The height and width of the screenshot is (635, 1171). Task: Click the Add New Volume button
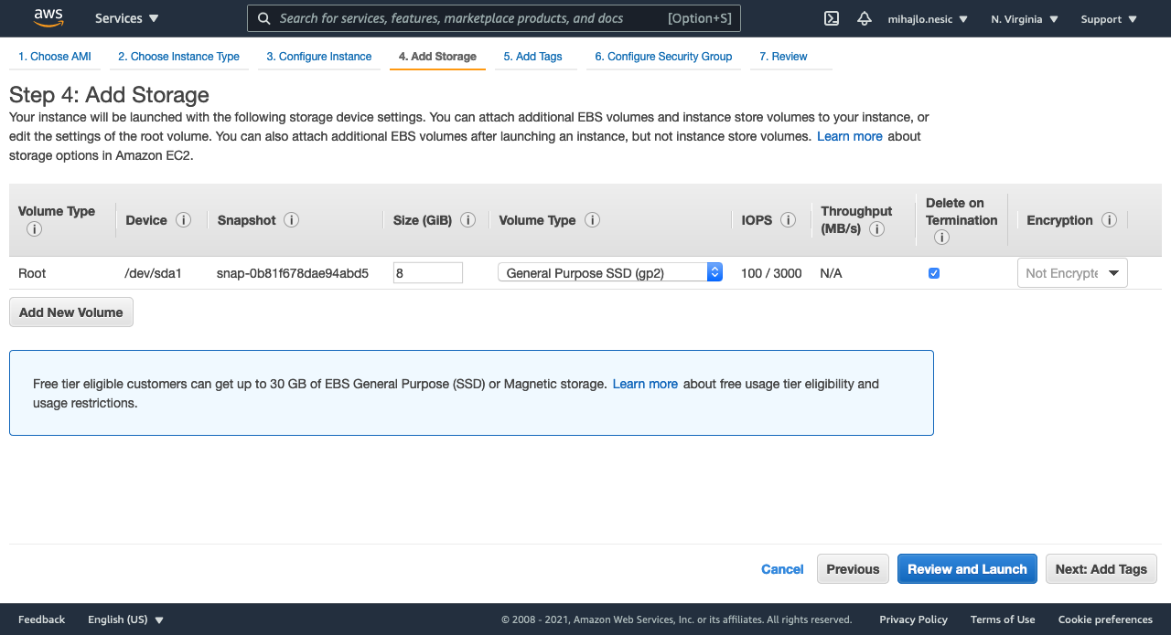[71, 312]
